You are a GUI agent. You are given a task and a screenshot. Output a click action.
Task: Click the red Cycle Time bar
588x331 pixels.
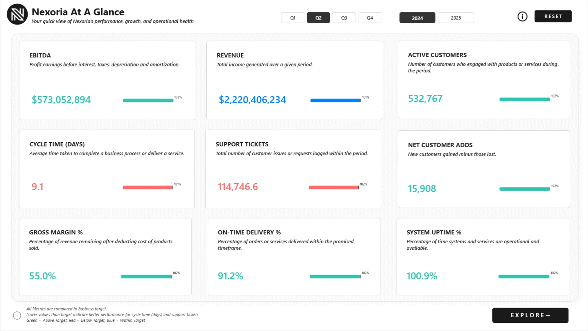pos(147,188)
